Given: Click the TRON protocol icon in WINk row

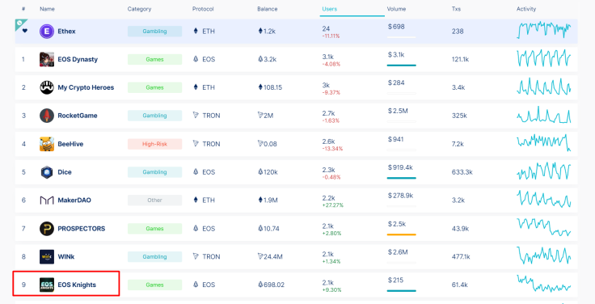Looking at the screenshot, I should pos(196,256).
